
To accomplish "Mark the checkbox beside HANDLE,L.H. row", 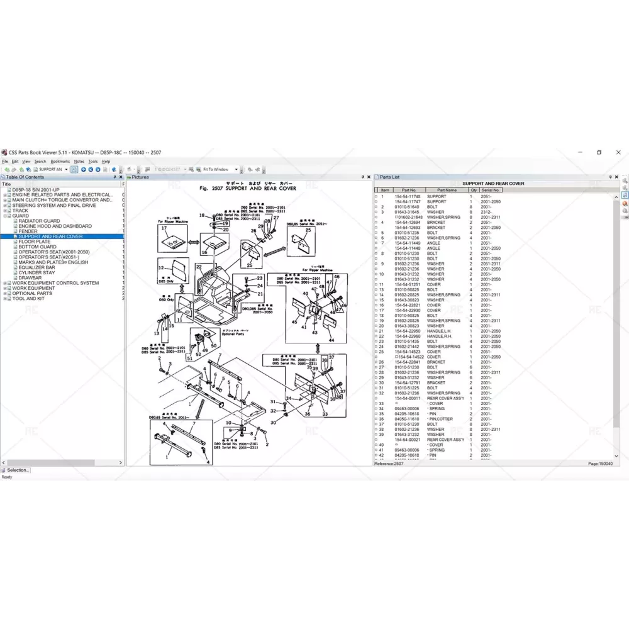I will tap(376, 331).
